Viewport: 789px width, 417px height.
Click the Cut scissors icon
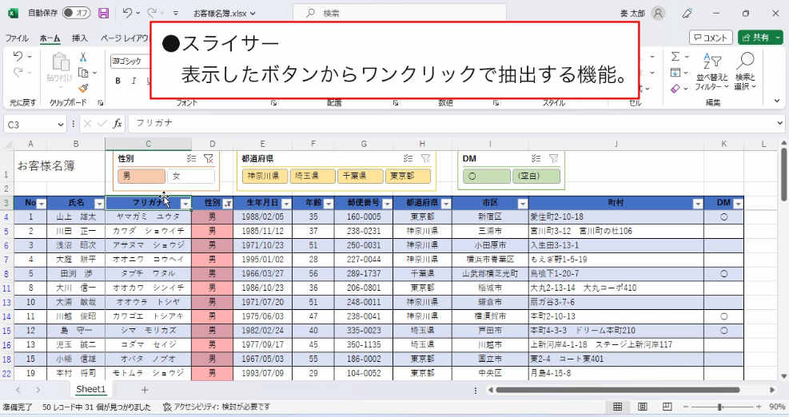pyautogui.click(x=83, y=58)
